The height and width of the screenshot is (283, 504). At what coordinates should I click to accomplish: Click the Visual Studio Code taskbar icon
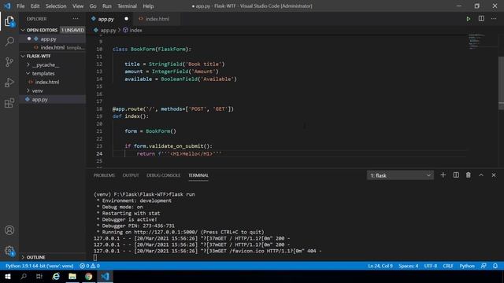pyautogui.click(x=105, y=276)
